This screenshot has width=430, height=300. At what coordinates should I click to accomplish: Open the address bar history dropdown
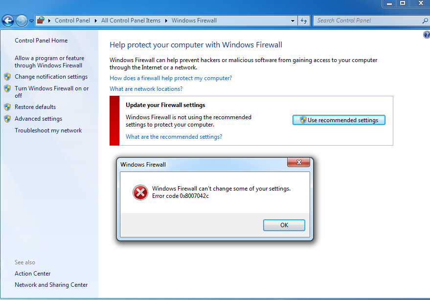tap(293, 21)
